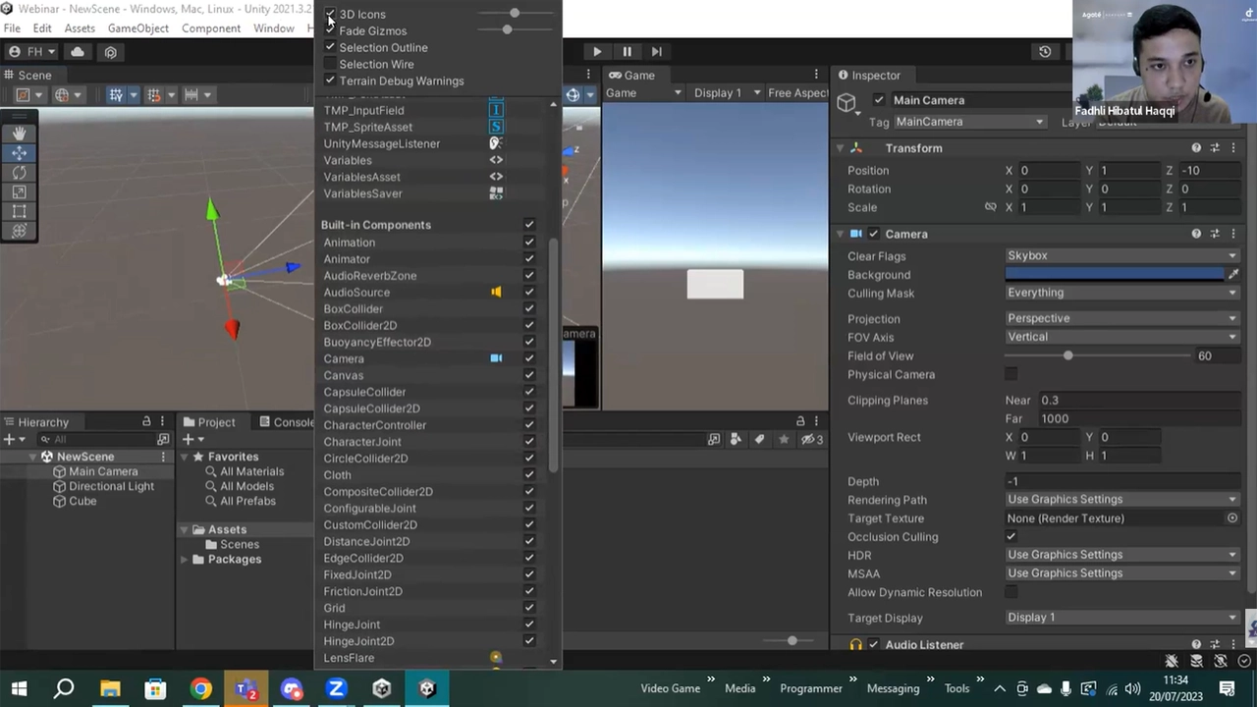This screenshot has height=707, width=1257.
Task: Click the AudioSource speaker gizmo icon
Action: (x=496, y=292)
